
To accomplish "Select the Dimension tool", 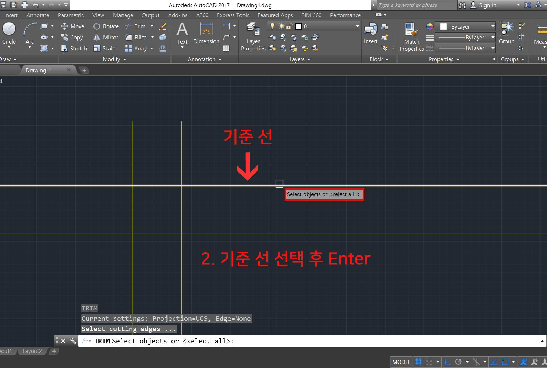I will (206, 33).
